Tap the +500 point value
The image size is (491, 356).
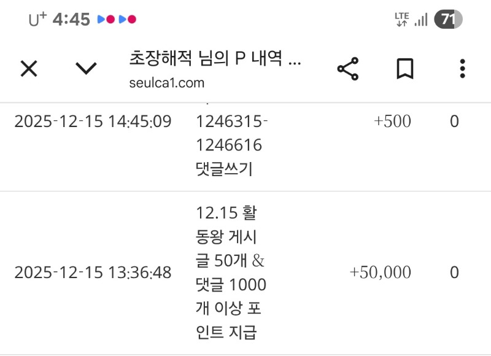pyautogui.click(x=394, y=121)
